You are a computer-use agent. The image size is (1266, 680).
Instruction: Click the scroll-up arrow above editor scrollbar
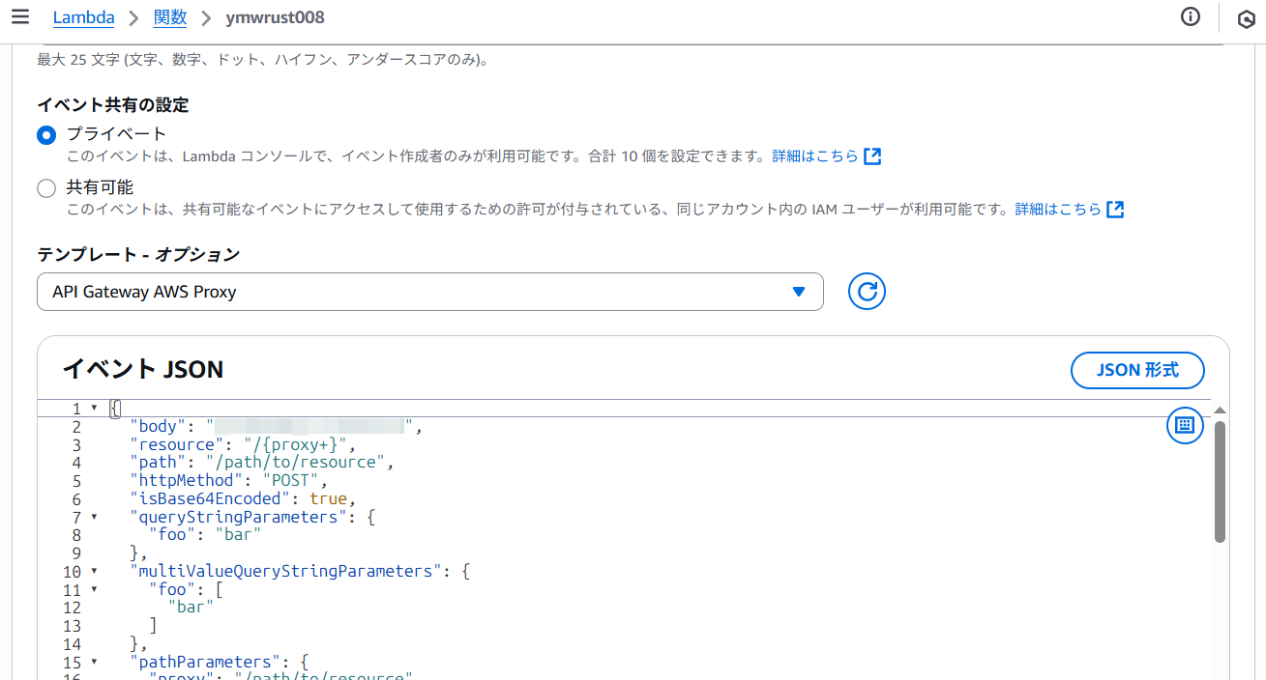click(1220, 410)
